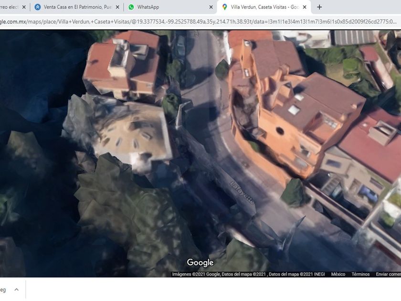Screen dimensions: 401x301
Task: Click the Lafayette street label on map
Action: coord(242,193)
